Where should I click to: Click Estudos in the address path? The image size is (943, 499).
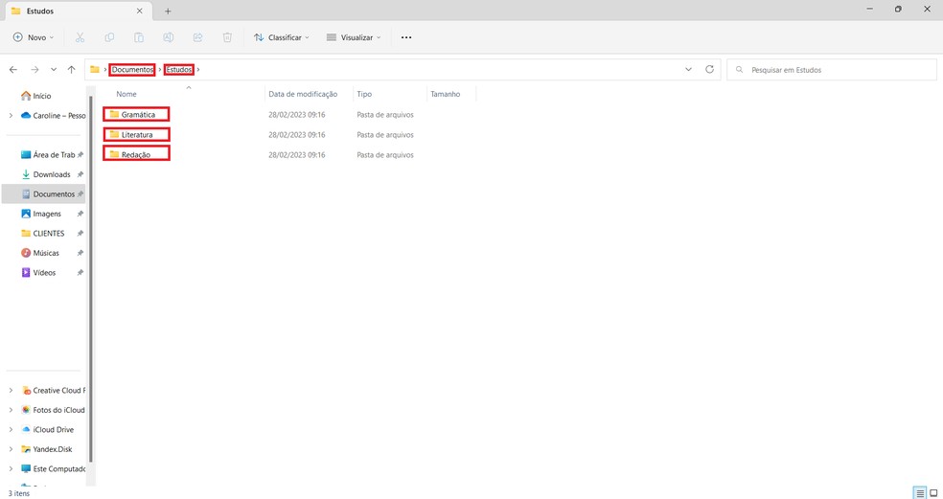pos(179,70)
